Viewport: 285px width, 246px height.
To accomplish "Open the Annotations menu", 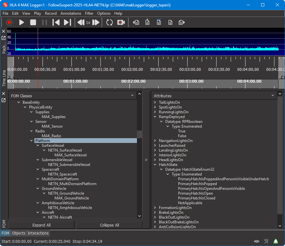I will pos(71,13).
